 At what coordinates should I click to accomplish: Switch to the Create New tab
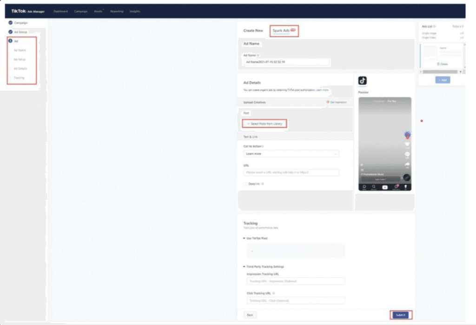(x=253, y=31)
